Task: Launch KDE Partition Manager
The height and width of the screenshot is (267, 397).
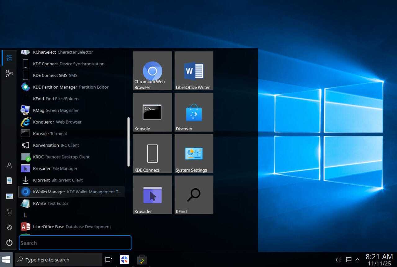Action: pos(72,87)
